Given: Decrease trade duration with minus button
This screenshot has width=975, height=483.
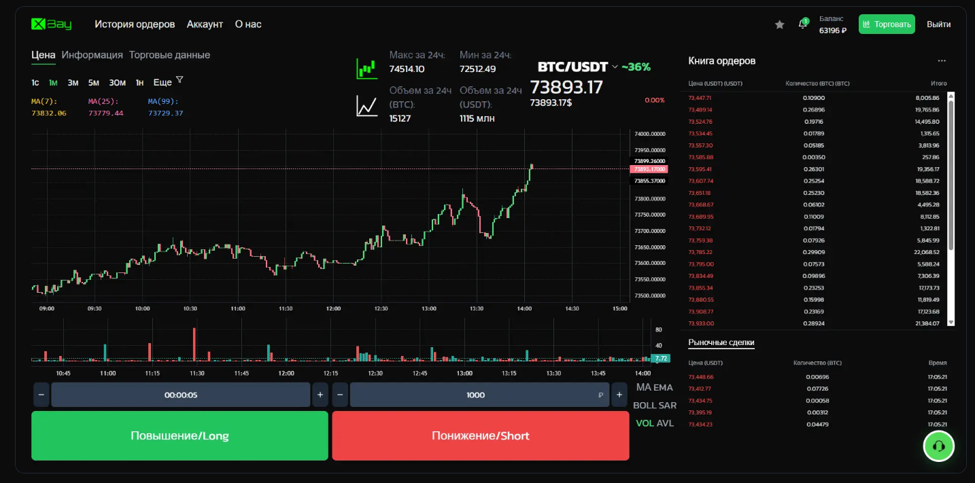Looking at the screenshot, I should (x=41, y=395).
